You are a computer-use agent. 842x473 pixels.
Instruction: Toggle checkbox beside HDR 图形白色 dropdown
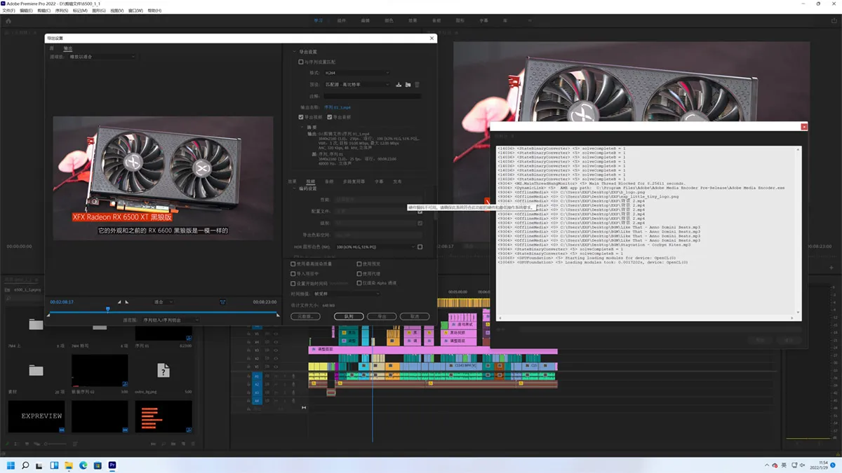coord(420,247)
